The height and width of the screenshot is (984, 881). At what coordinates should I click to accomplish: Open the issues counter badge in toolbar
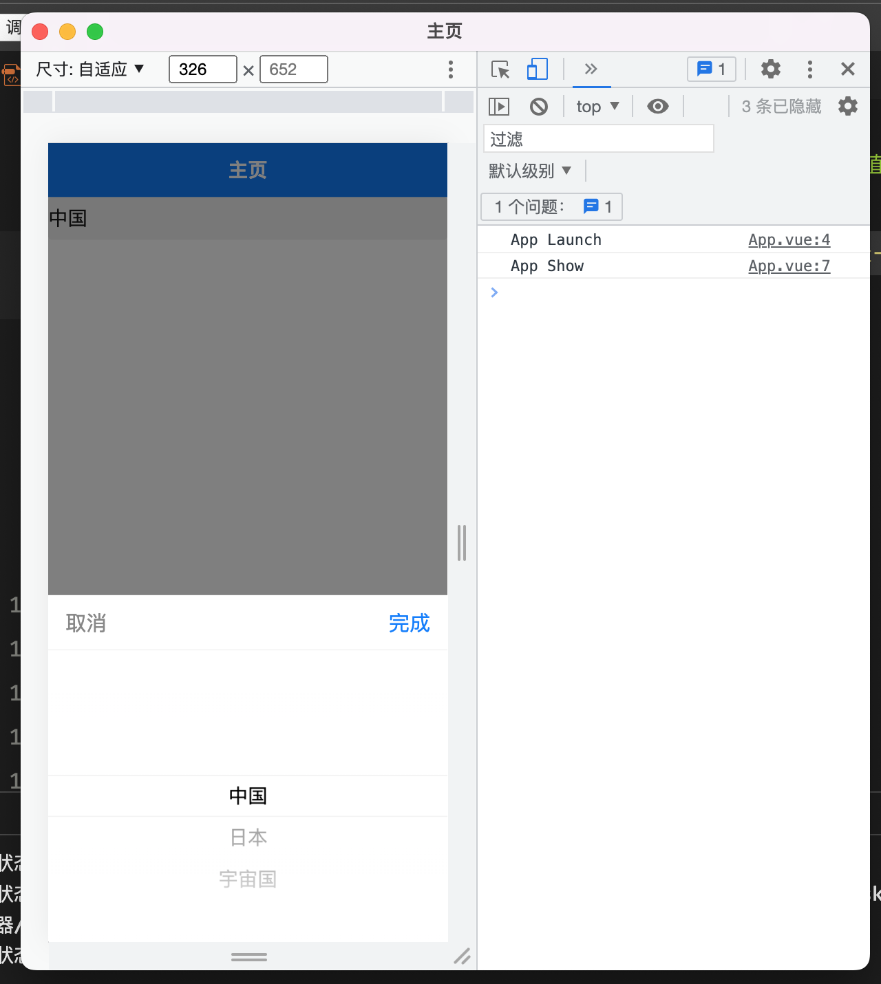tap(712, 69)
